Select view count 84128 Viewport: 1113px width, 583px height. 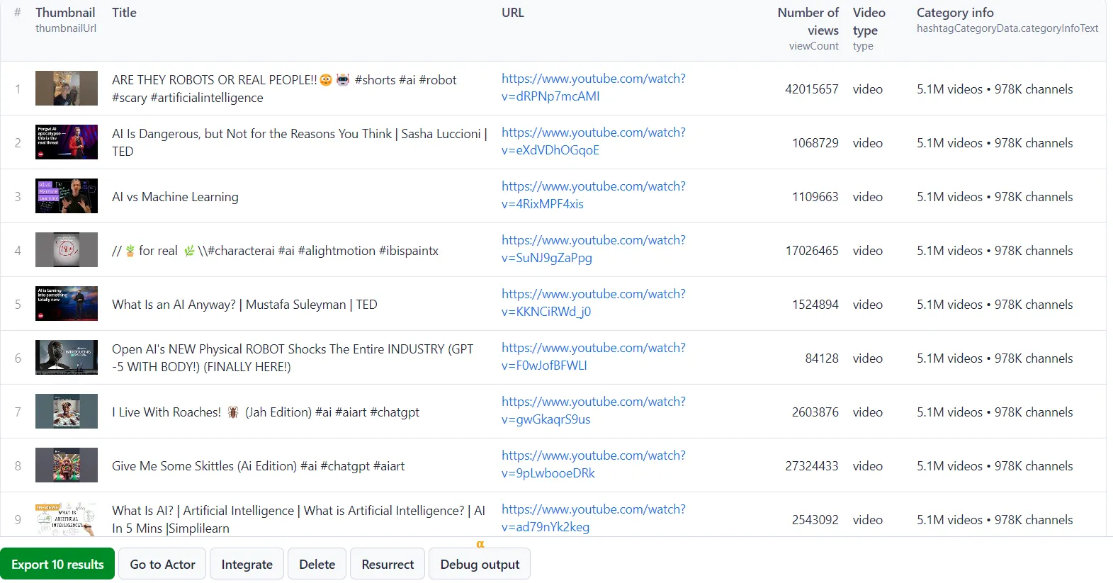coord(822,358)
